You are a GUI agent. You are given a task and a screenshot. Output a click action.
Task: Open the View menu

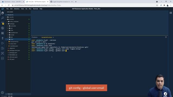[22, 9]
